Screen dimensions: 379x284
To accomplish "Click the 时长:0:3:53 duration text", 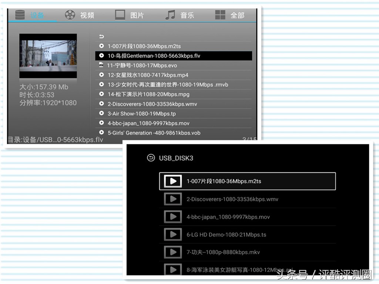I will [x=37, y=95].
